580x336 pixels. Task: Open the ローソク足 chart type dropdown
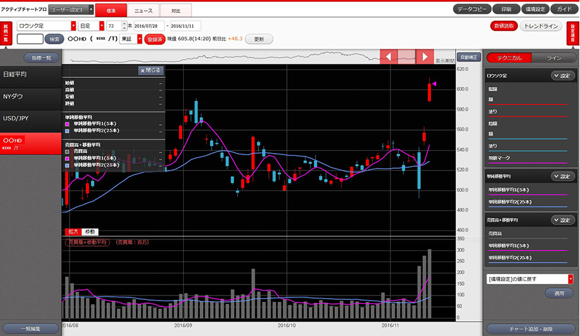(x=73, y=26)
